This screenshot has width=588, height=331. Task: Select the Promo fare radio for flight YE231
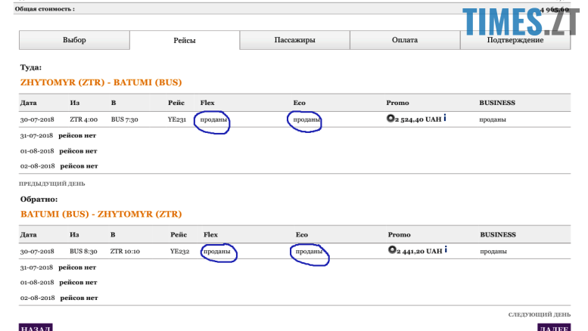(x=390, y=119)
